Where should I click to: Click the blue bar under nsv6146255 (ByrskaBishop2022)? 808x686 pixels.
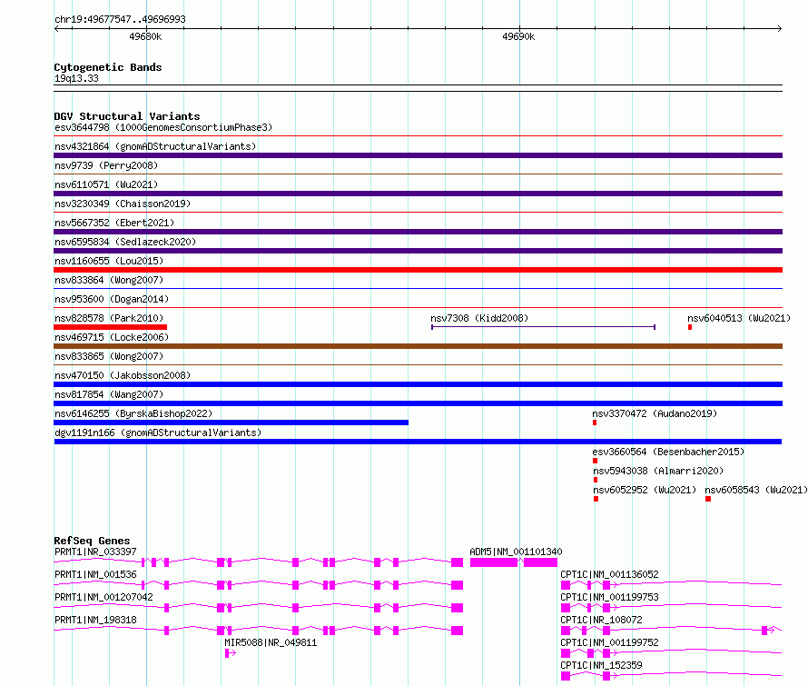tap(231, 423)
